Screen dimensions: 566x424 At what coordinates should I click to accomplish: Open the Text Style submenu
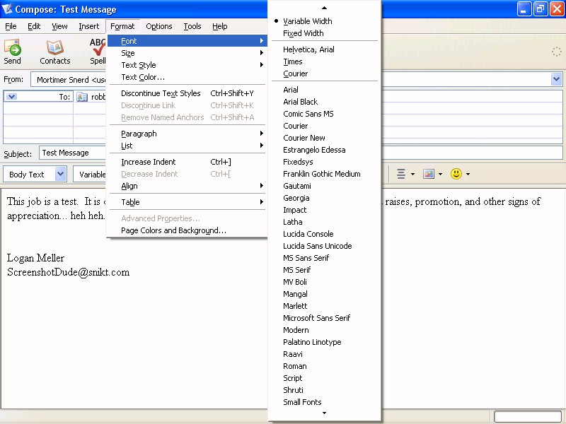pos(187,65)
